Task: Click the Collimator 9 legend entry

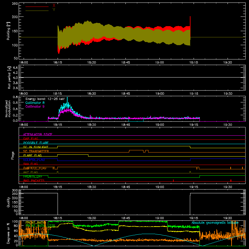Action: 35,106
